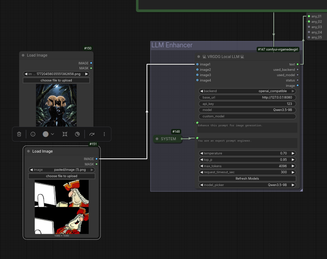327x259 pixels.
Task: Open node info via the info icon
Action: (x=33, y=134)
